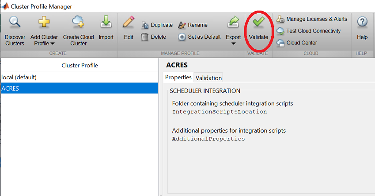Click 'Folder containing scheduler integration scripts' text

tap(232, 104)
